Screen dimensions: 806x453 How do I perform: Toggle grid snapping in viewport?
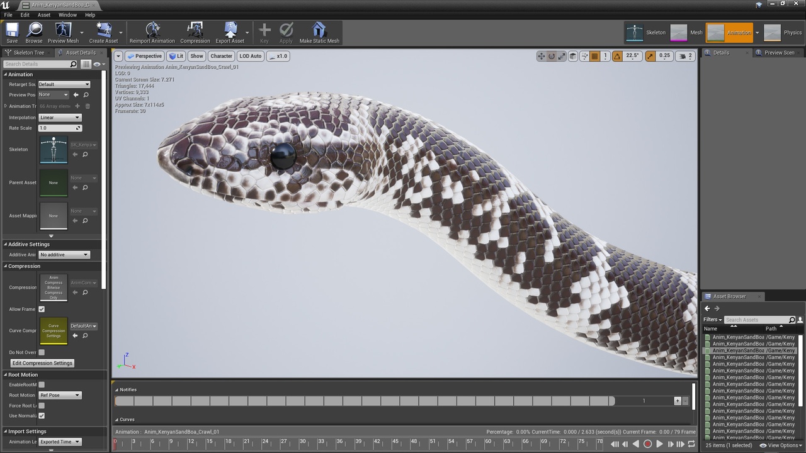(594, 56)
